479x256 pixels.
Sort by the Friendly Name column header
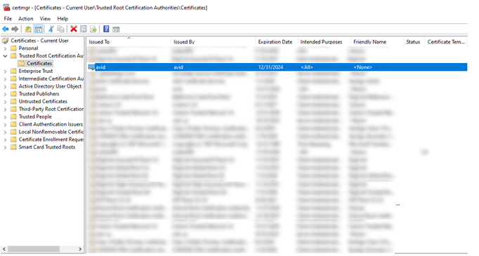pos(377,42)
